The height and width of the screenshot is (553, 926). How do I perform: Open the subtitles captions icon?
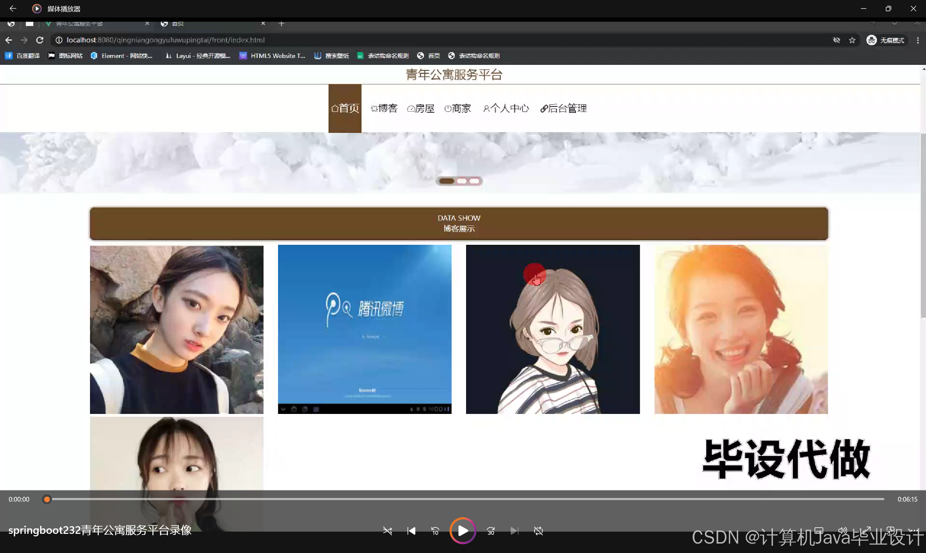tap(819, 530)
